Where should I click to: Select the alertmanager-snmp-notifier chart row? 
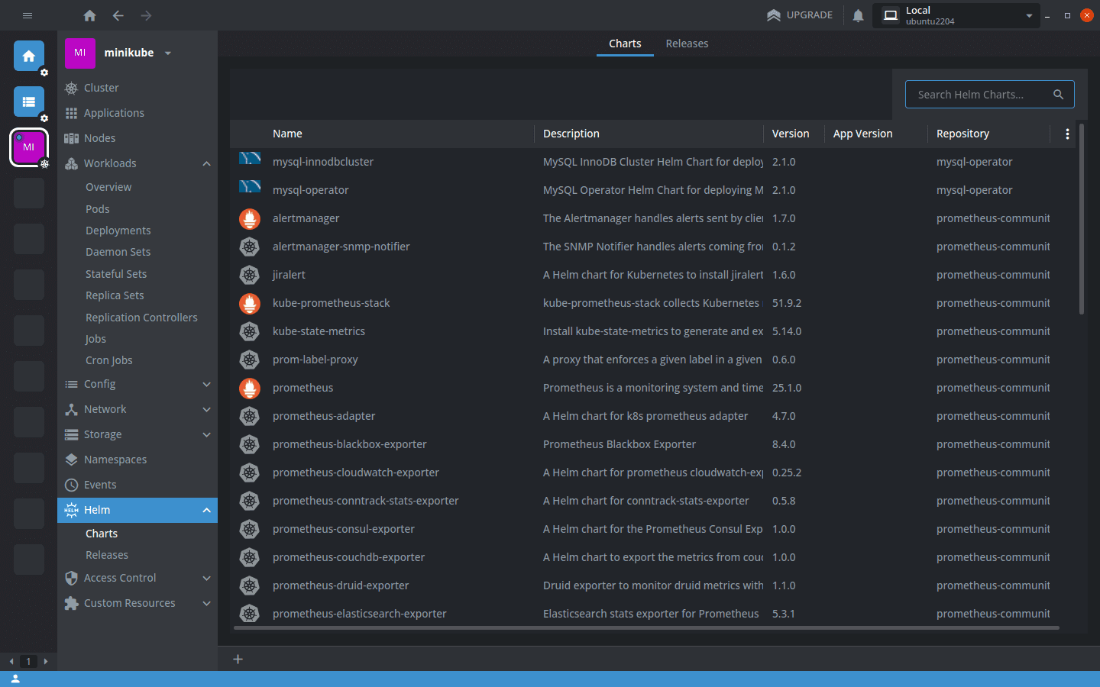coord(652,247)
